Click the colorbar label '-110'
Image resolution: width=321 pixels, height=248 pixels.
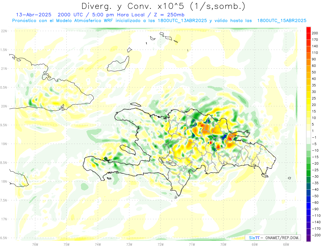[316, 216]
